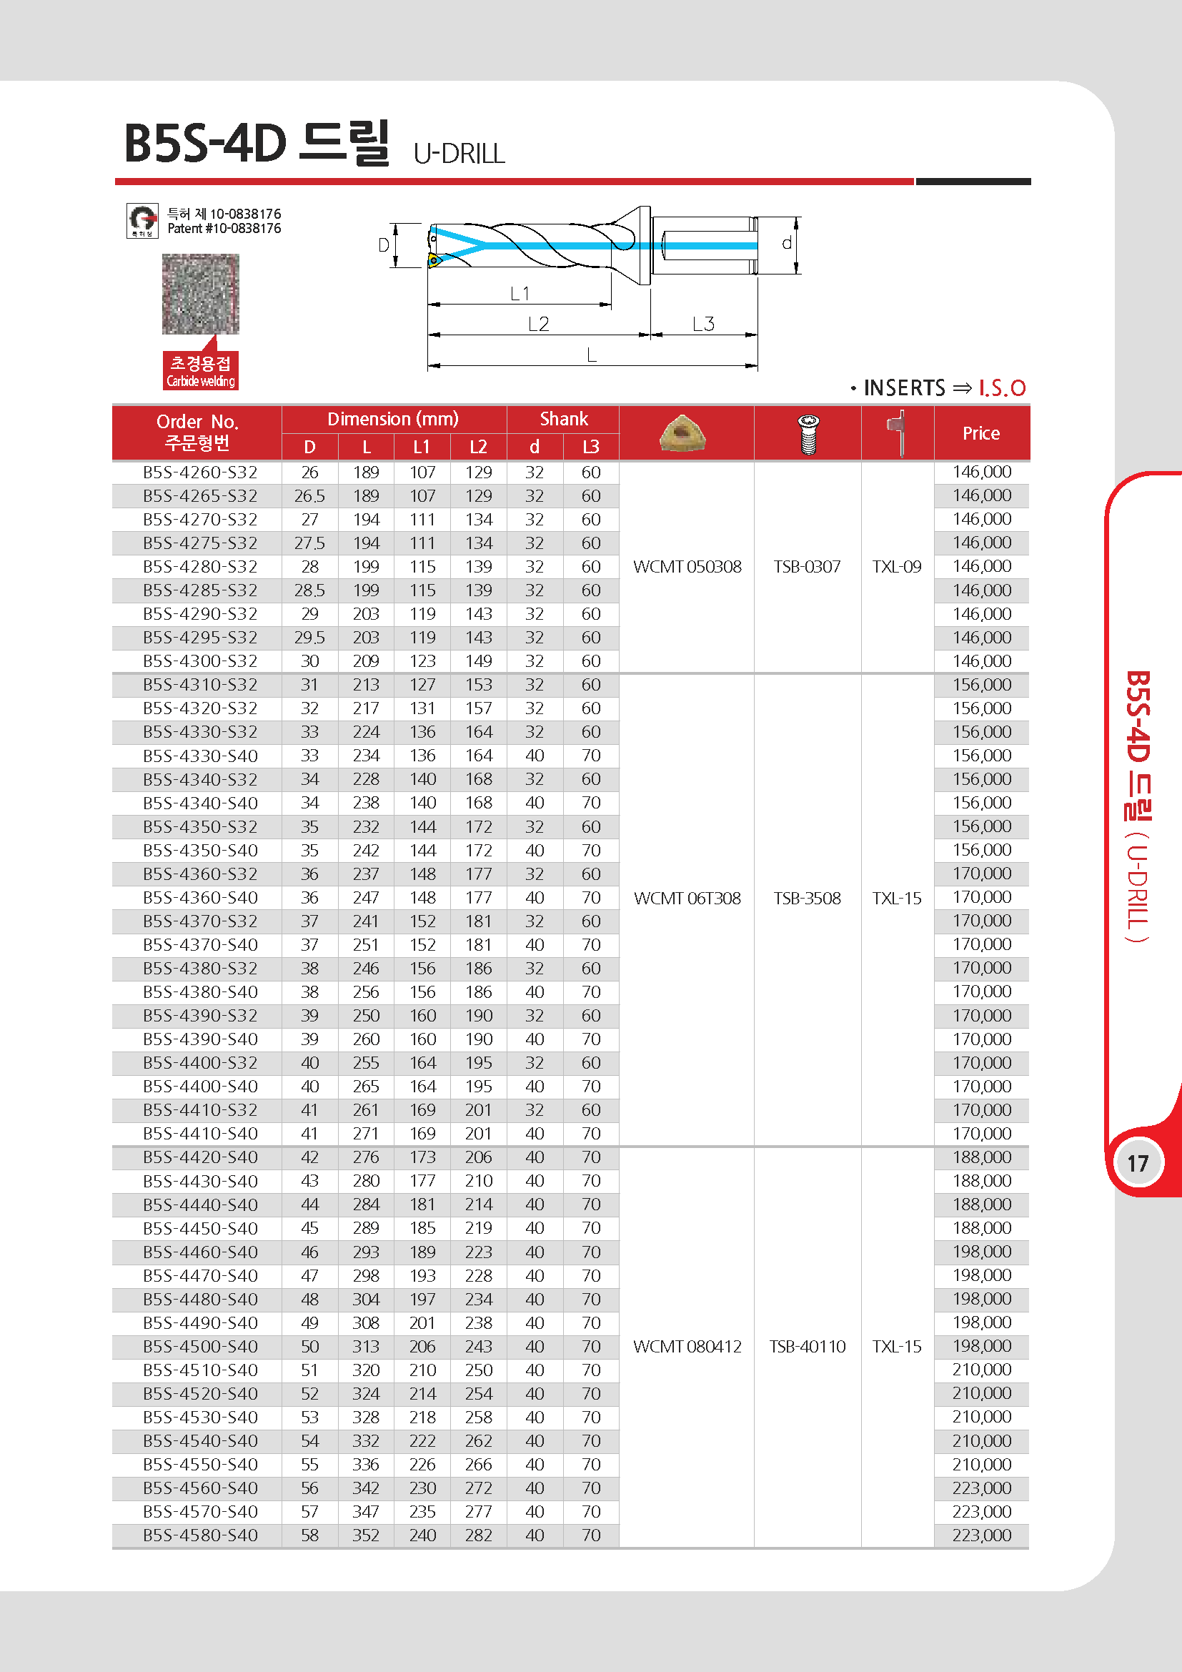Click the vertical B5S-4D U-DRILL side tab

point(1138,806)
